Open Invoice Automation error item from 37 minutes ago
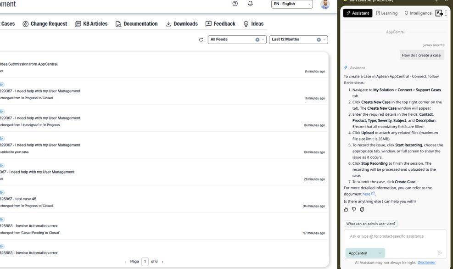 point(163,226)
